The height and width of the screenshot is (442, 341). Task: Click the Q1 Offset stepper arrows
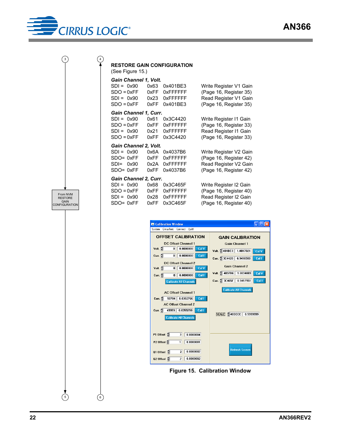pos(168,352)
